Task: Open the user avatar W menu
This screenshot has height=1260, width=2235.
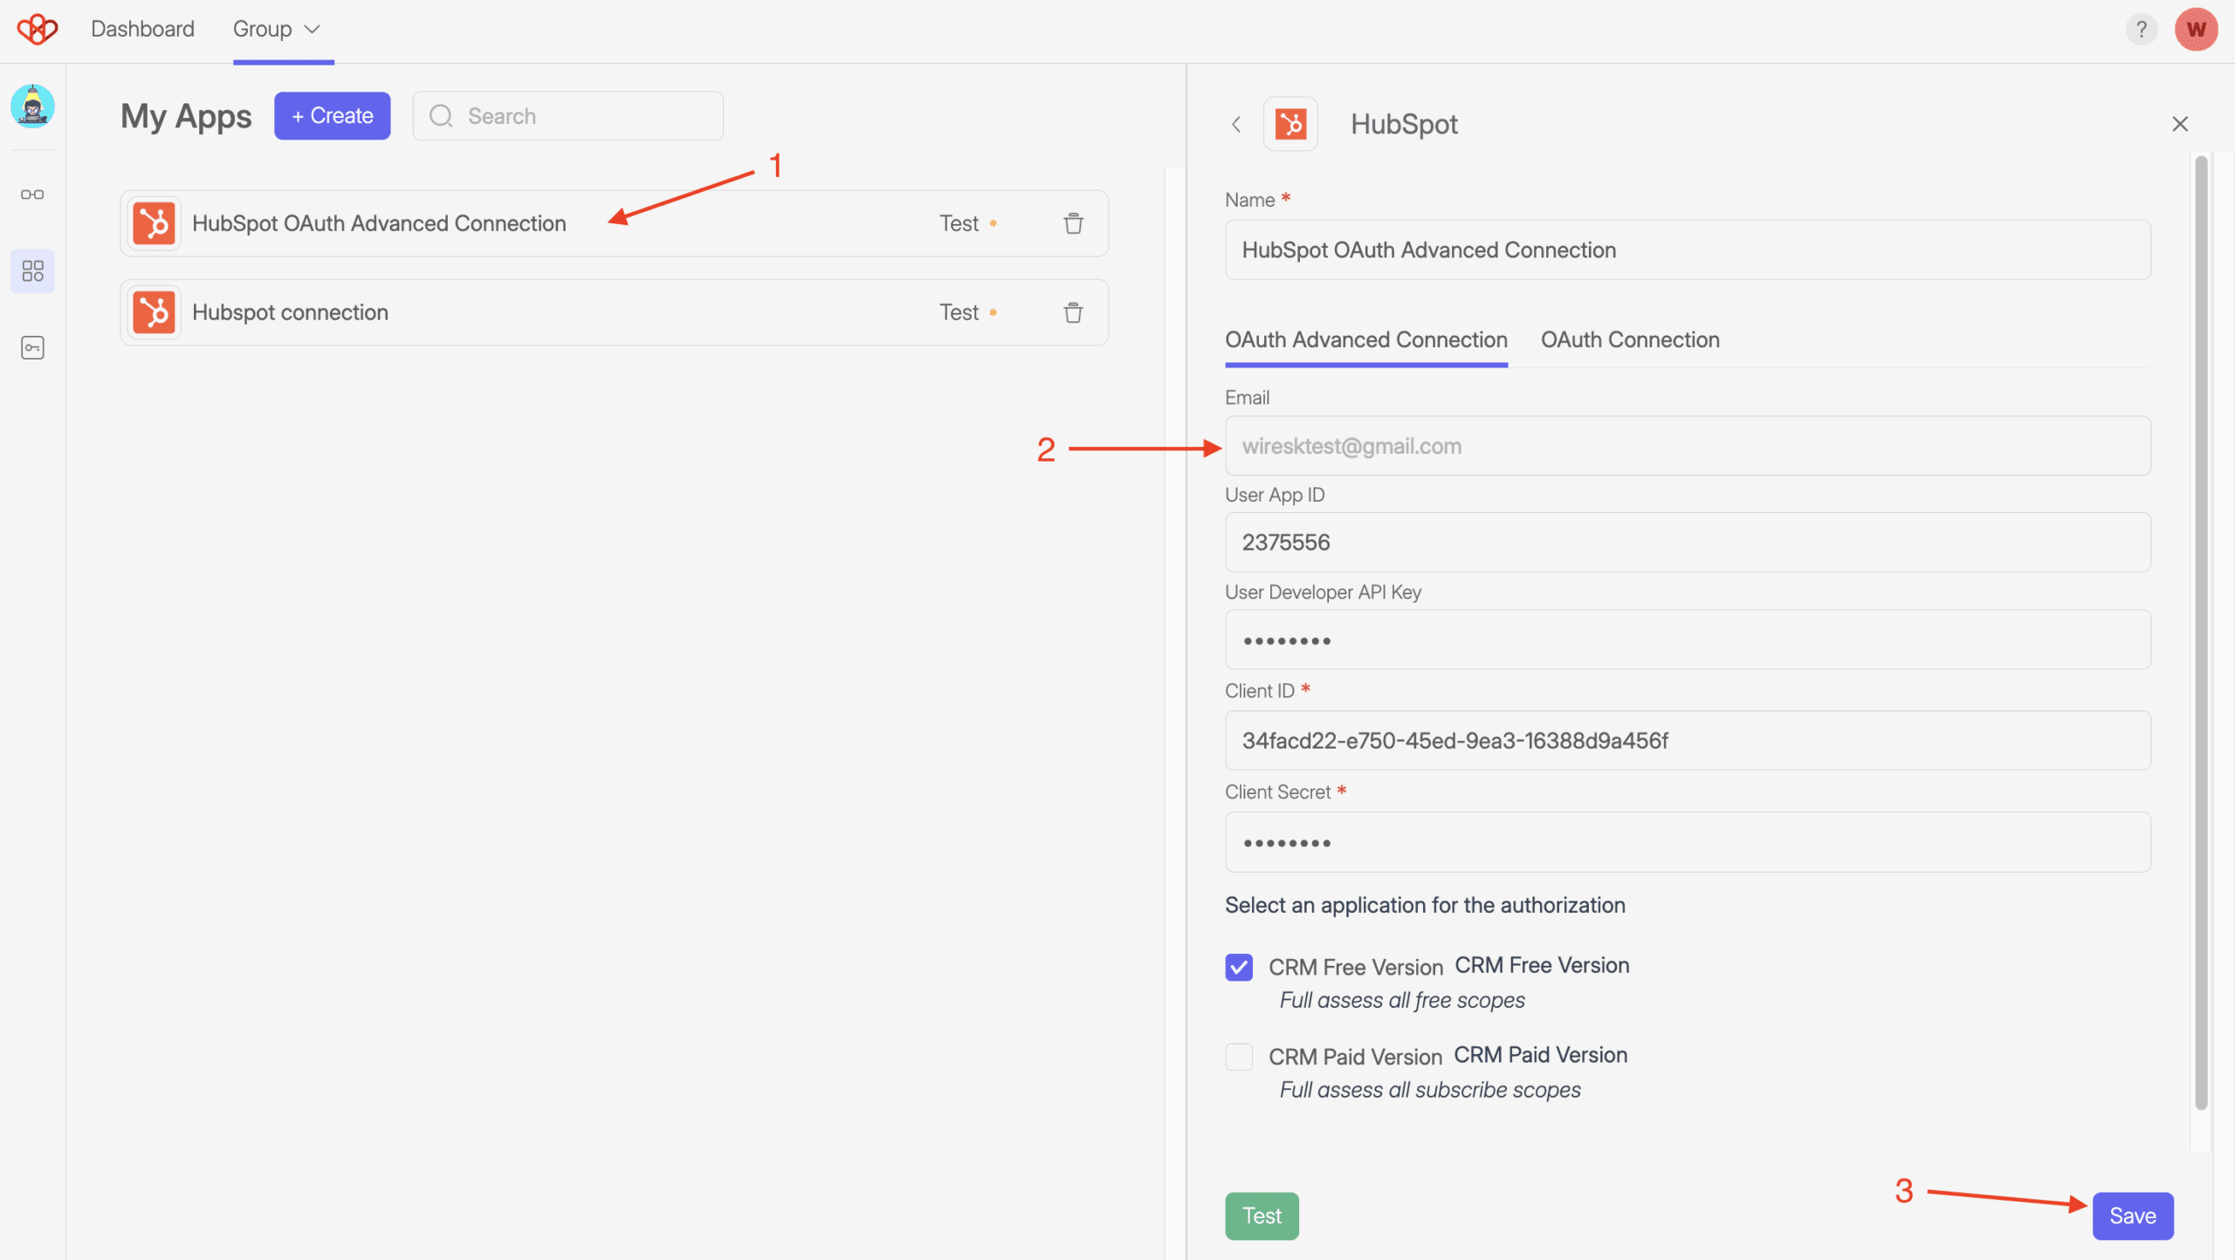Action: coord(2197,30)
